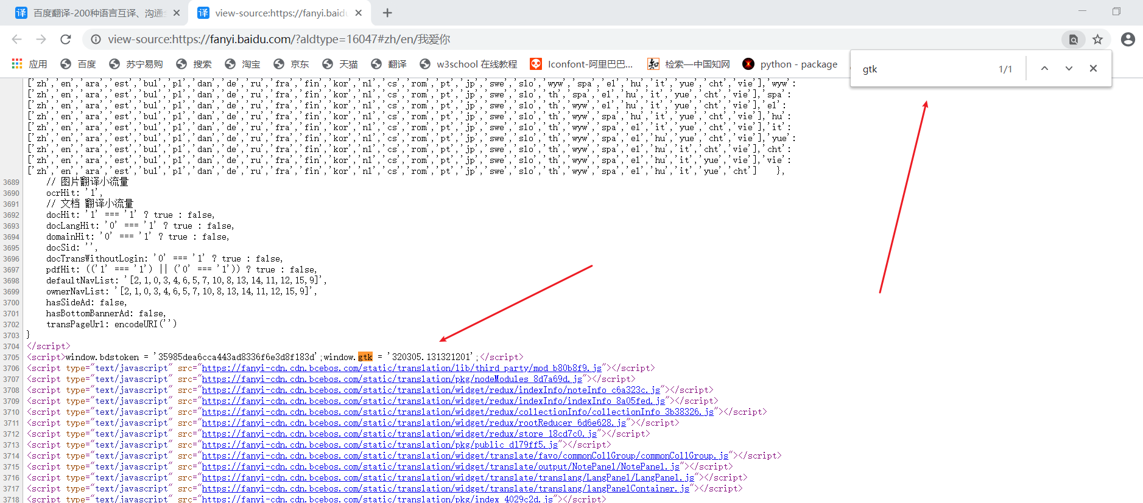The height and width of the screenshot is (503, 1143).
Task: Open a new browser tab
Action: tap(387, 13)
